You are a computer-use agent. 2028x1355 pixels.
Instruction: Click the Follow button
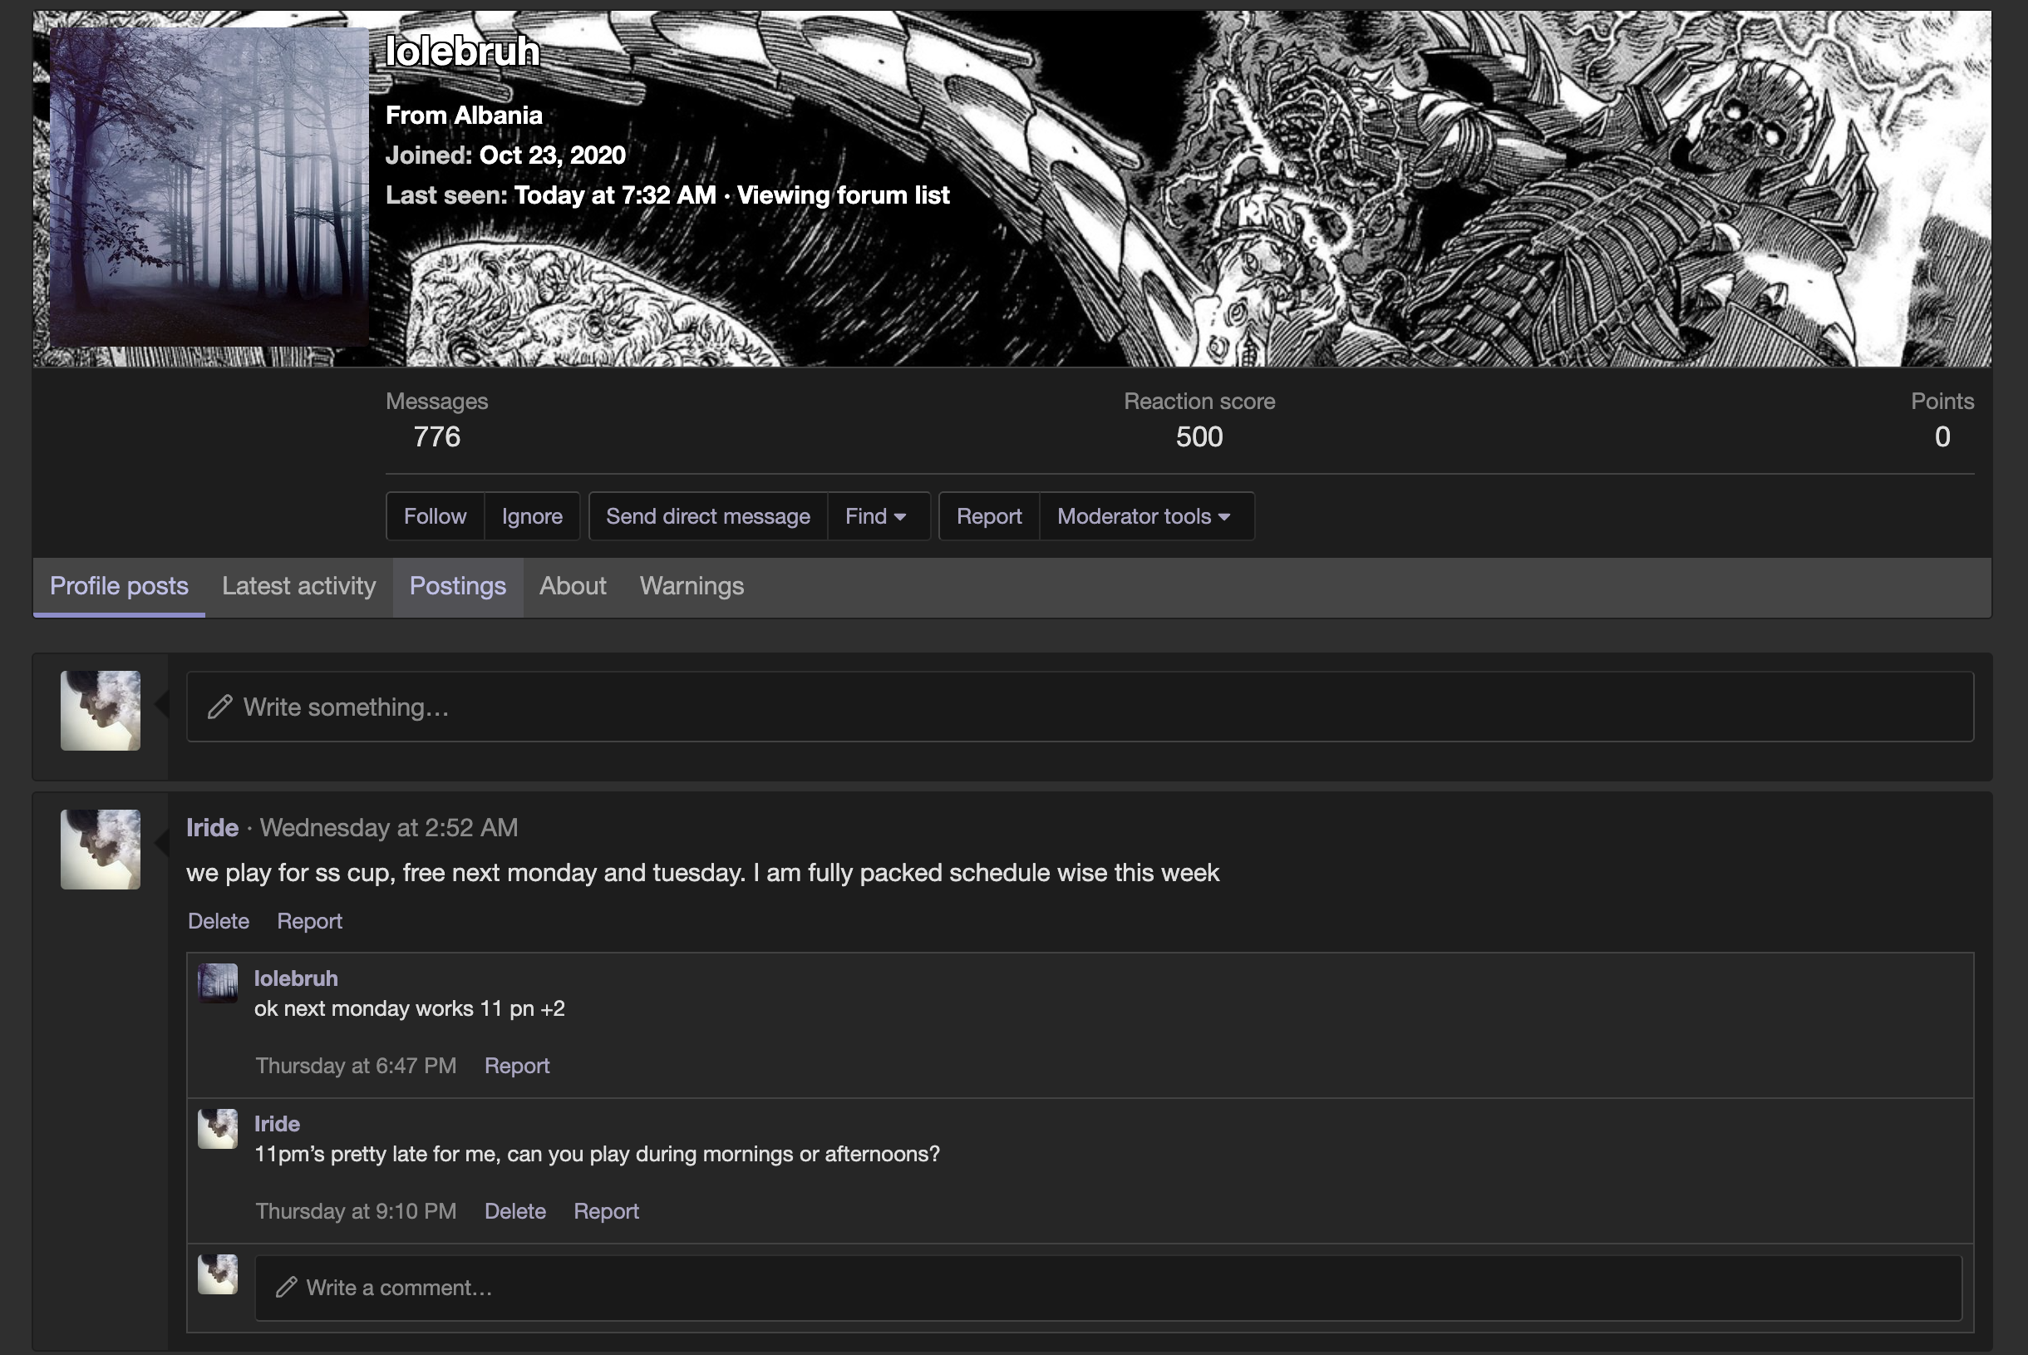pos(435,516)
